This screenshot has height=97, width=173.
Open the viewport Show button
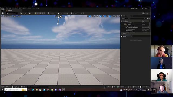tap(19, 16)
